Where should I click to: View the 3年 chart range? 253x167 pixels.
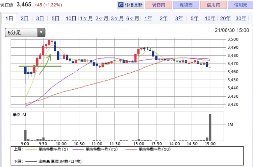tap(179, 18)
